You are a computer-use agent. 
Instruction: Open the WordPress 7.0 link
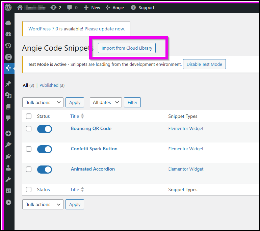(43, 29)
